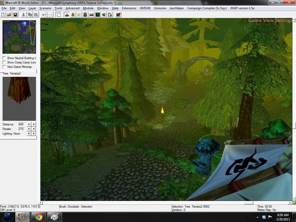
Task: Switch to the World Editor taskbar button
Action: click(x=22, y=217)
